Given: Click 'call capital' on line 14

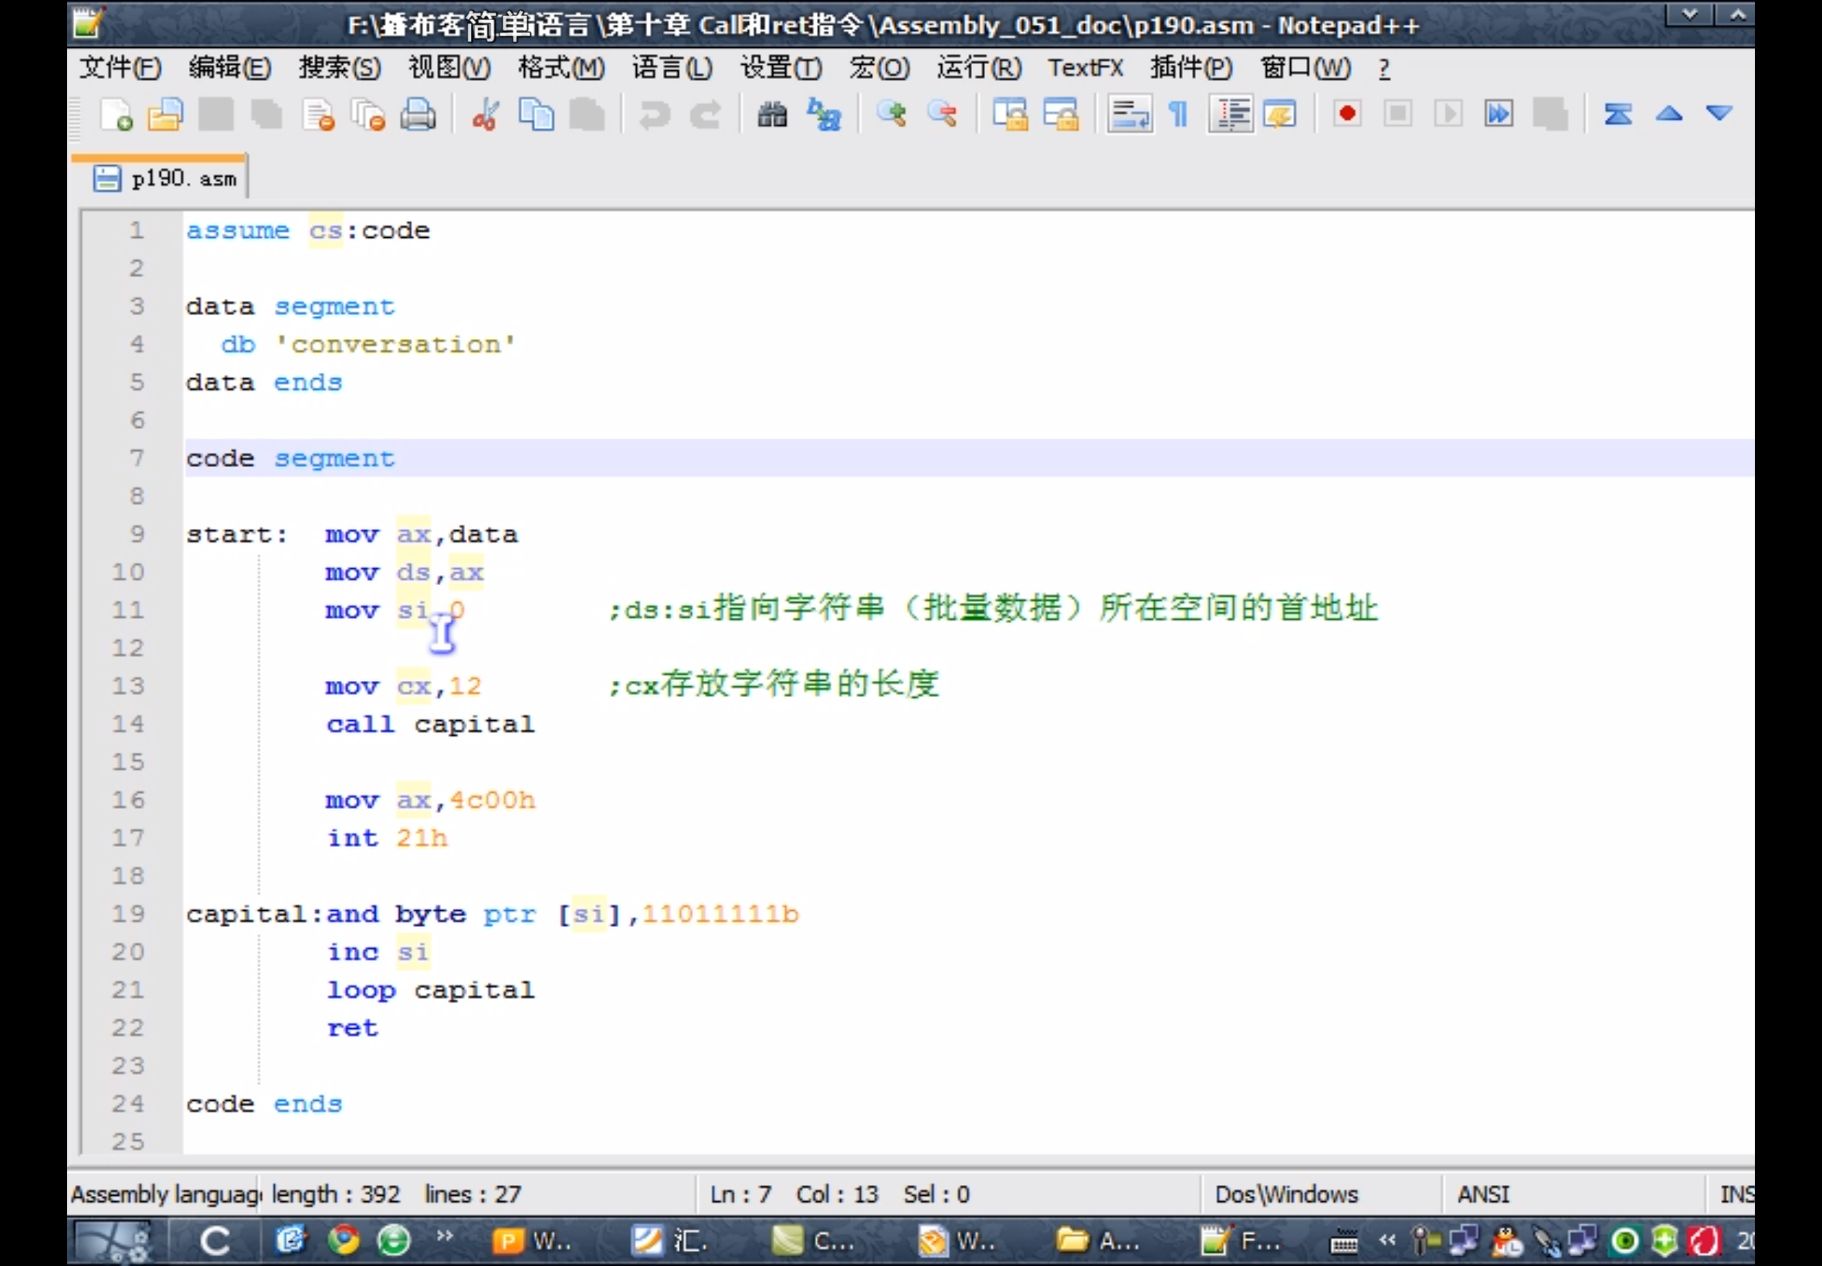Looking at the screenshot, I should pyautogui.click(x=430, y=724).
